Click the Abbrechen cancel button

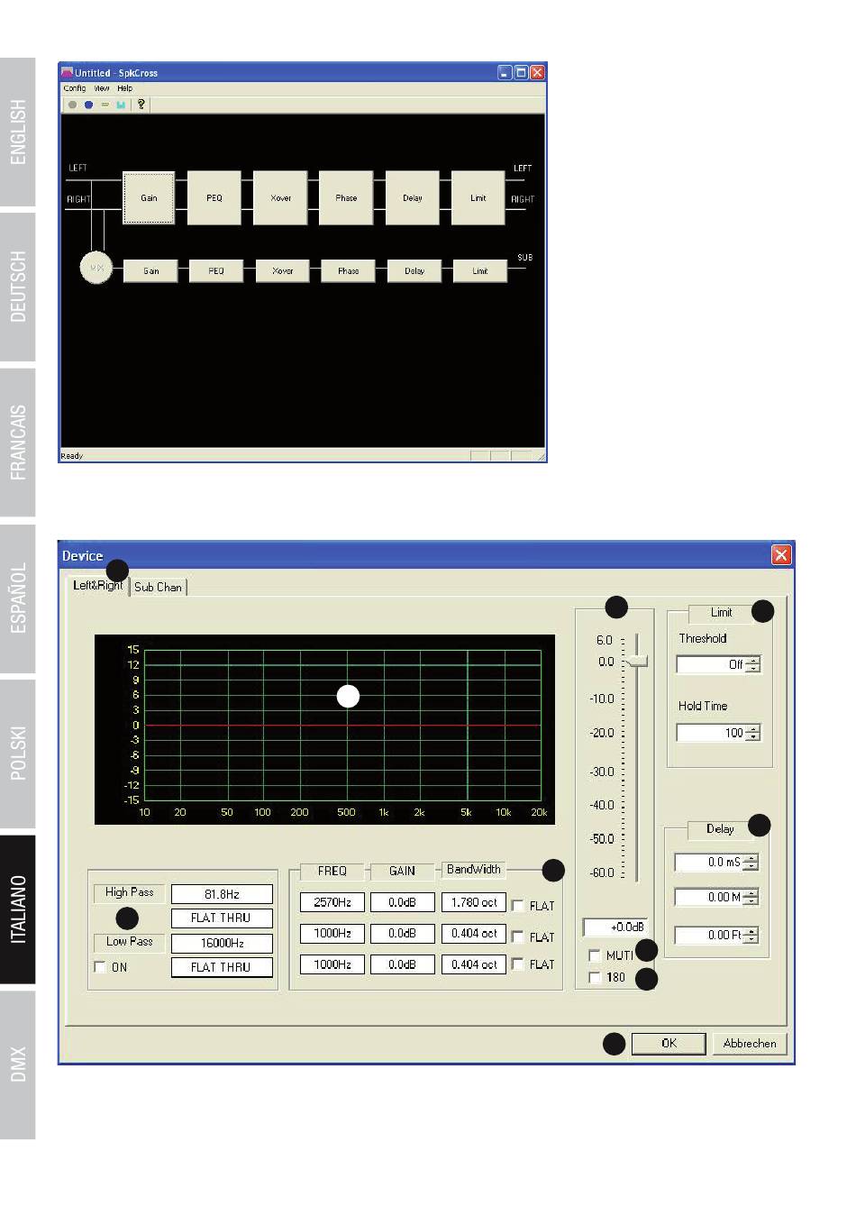pos(749,1043)
